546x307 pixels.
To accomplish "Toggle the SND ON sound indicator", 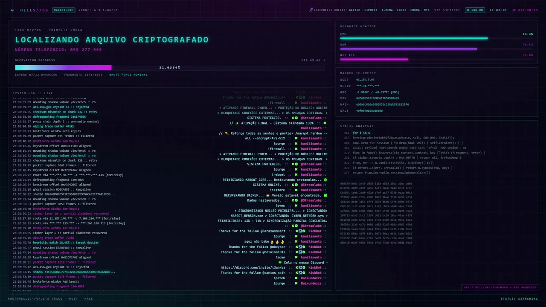I will (x=475, y=10).
